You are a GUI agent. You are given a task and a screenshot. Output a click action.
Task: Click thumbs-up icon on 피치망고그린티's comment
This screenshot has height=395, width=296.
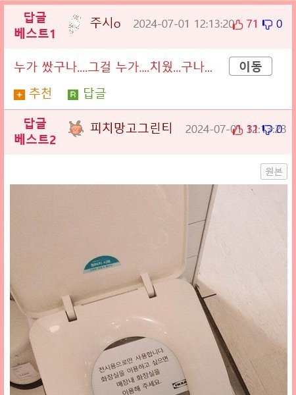click(238, 130)
